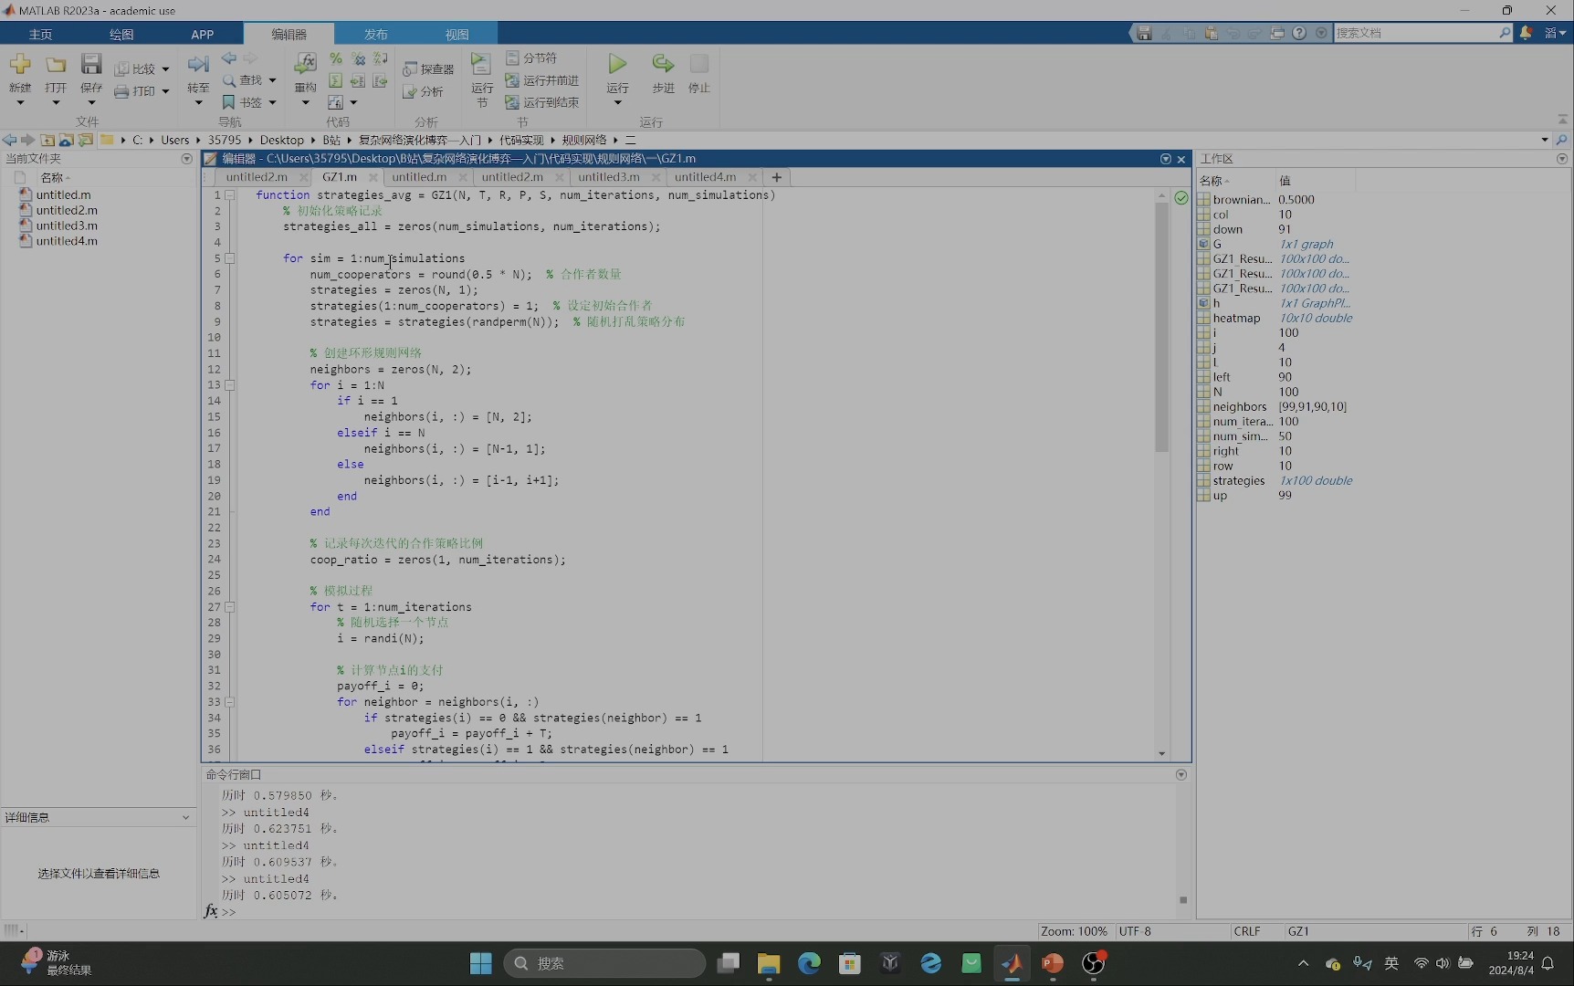Click Run to End (运行到结束)
The width and height of the screenshot is (1574, 986).
[x=542, y=103]
